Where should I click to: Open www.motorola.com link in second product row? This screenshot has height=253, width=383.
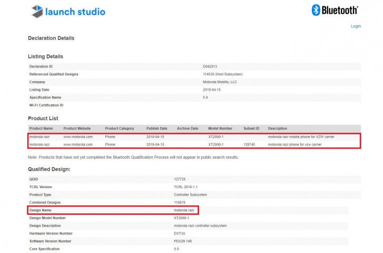(x=78, y=144)
